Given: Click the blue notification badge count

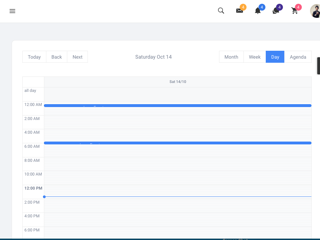Looking at the screenshot, I should [262, 7].
